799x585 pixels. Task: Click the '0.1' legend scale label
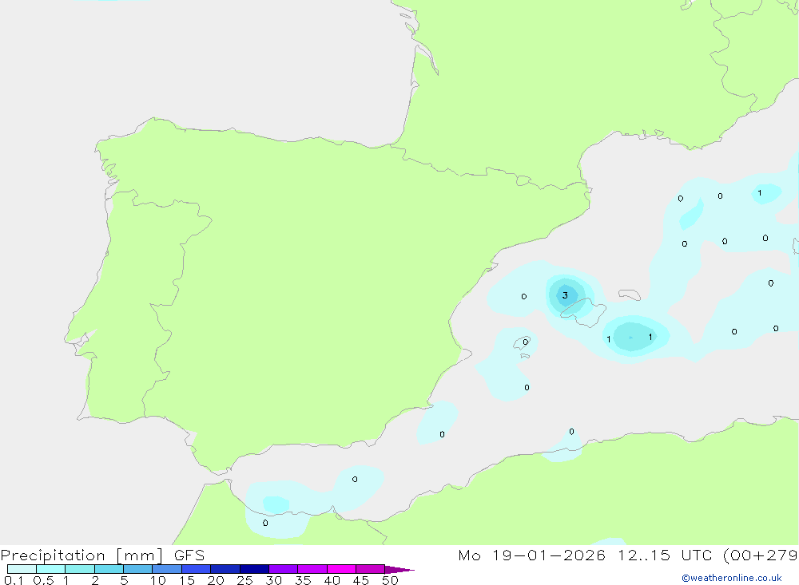tap(14, 580)
